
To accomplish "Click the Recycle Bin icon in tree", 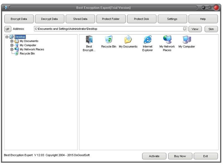I will (x=17, y=53).
